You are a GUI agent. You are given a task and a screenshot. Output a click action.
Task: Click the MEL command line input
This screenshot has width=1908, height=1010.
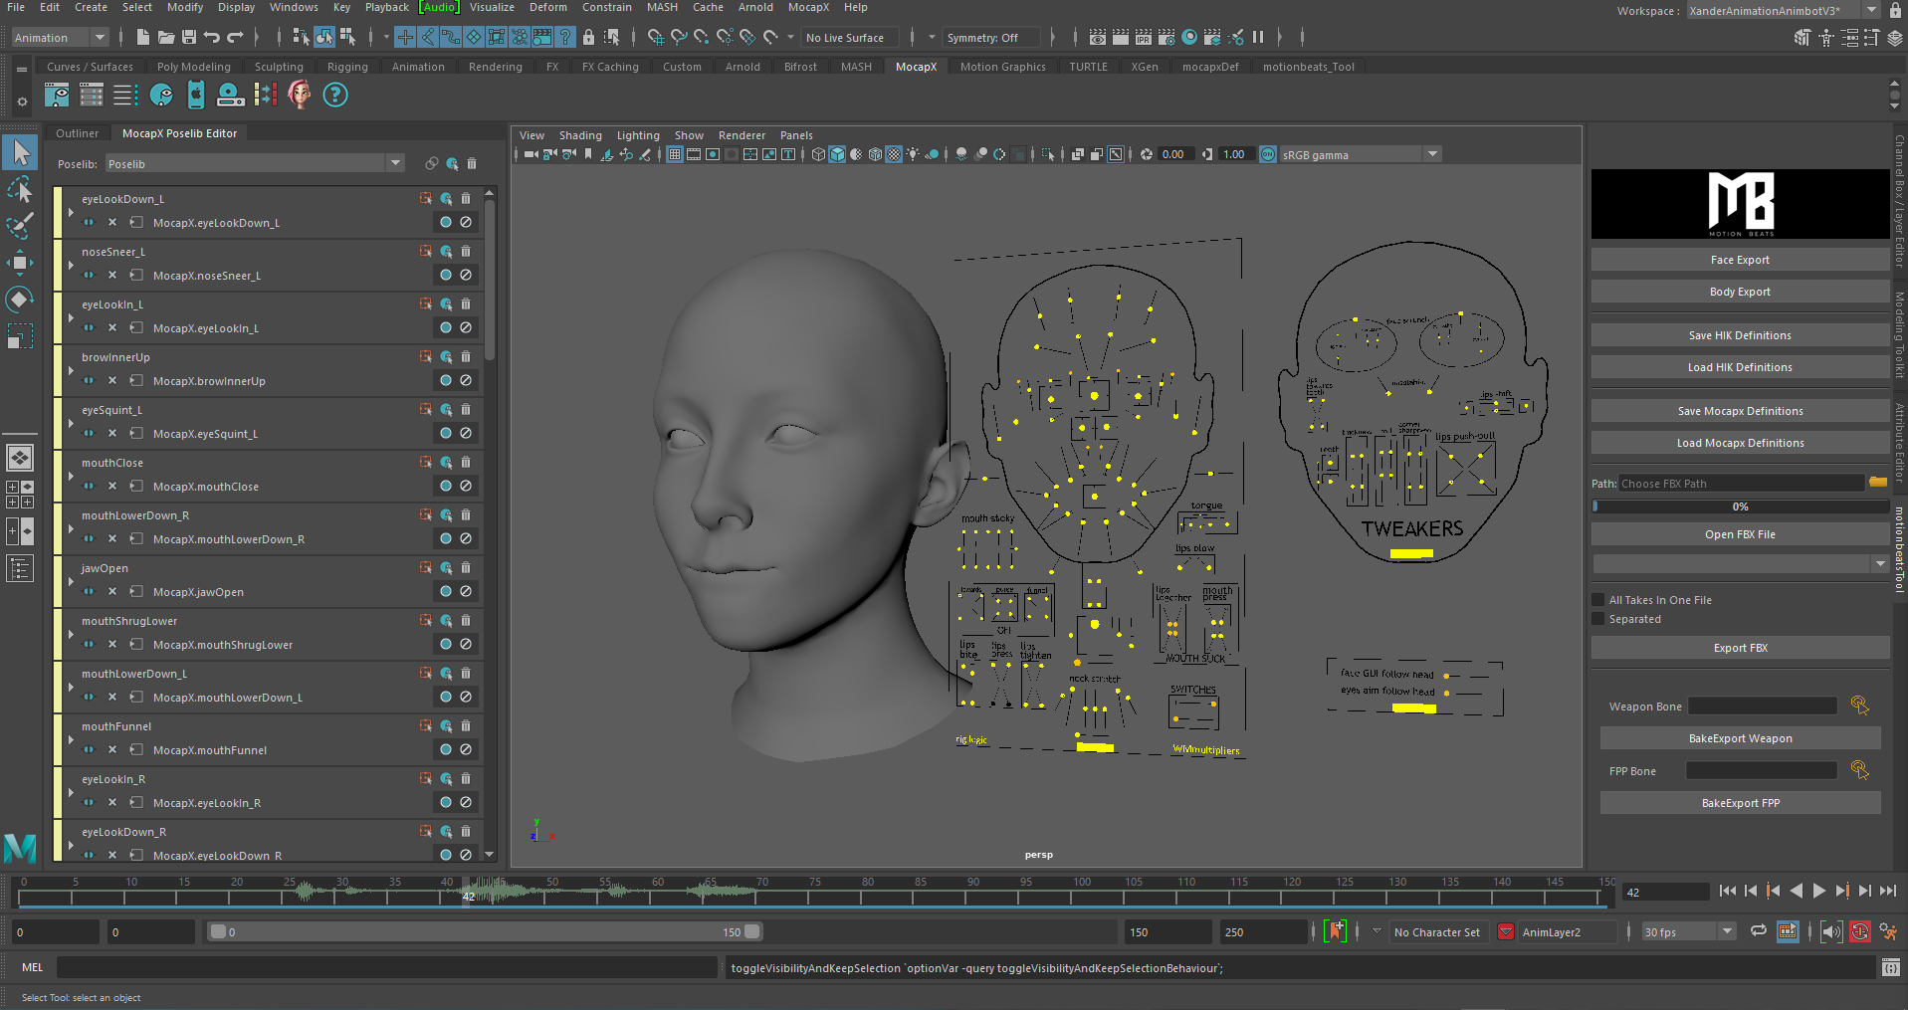386,967
